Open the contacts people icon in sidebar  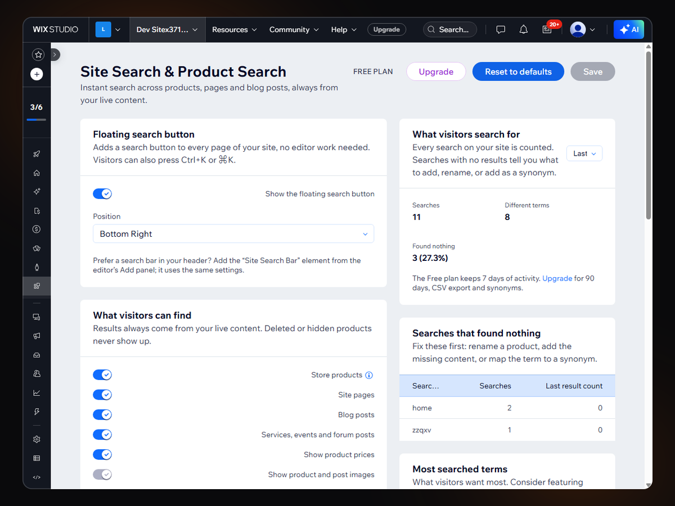pos(37,374)
